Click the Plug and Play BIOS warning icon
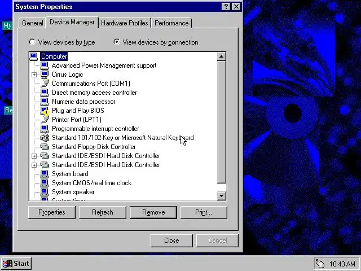361x271 pixels. click(45, 111)
